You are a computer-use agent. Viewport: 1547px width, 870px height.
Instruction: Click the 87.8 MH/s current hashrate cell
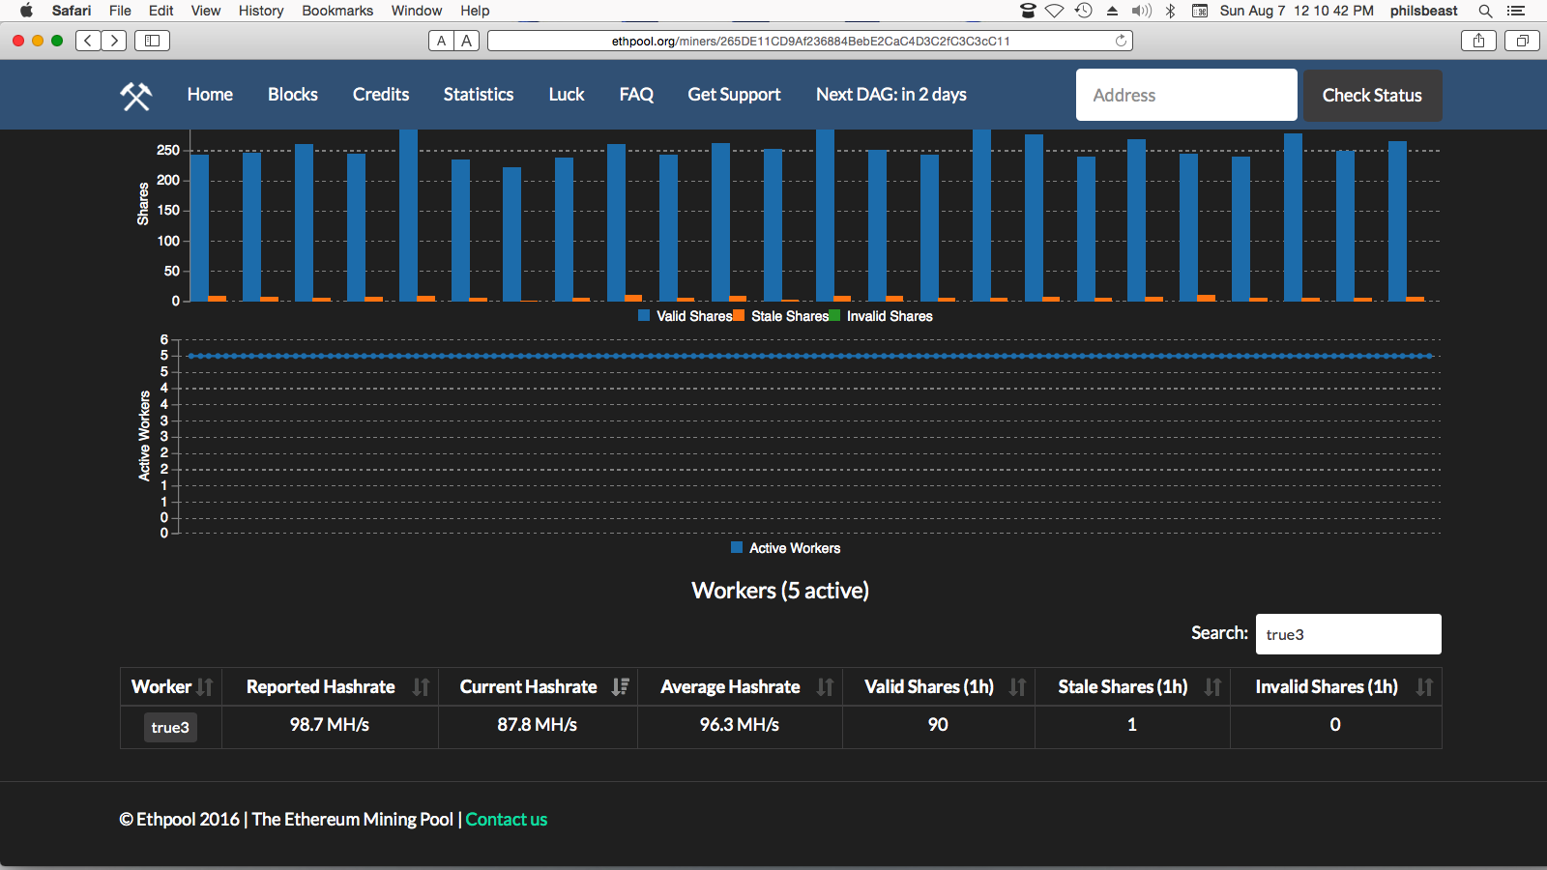pyautogui.click(x=538, y=725)
